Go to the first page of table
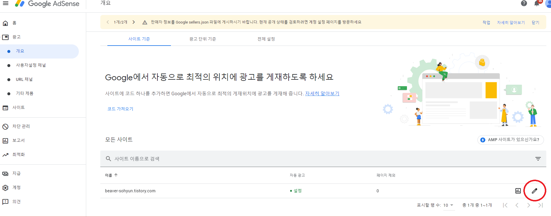 coord(505,205)
